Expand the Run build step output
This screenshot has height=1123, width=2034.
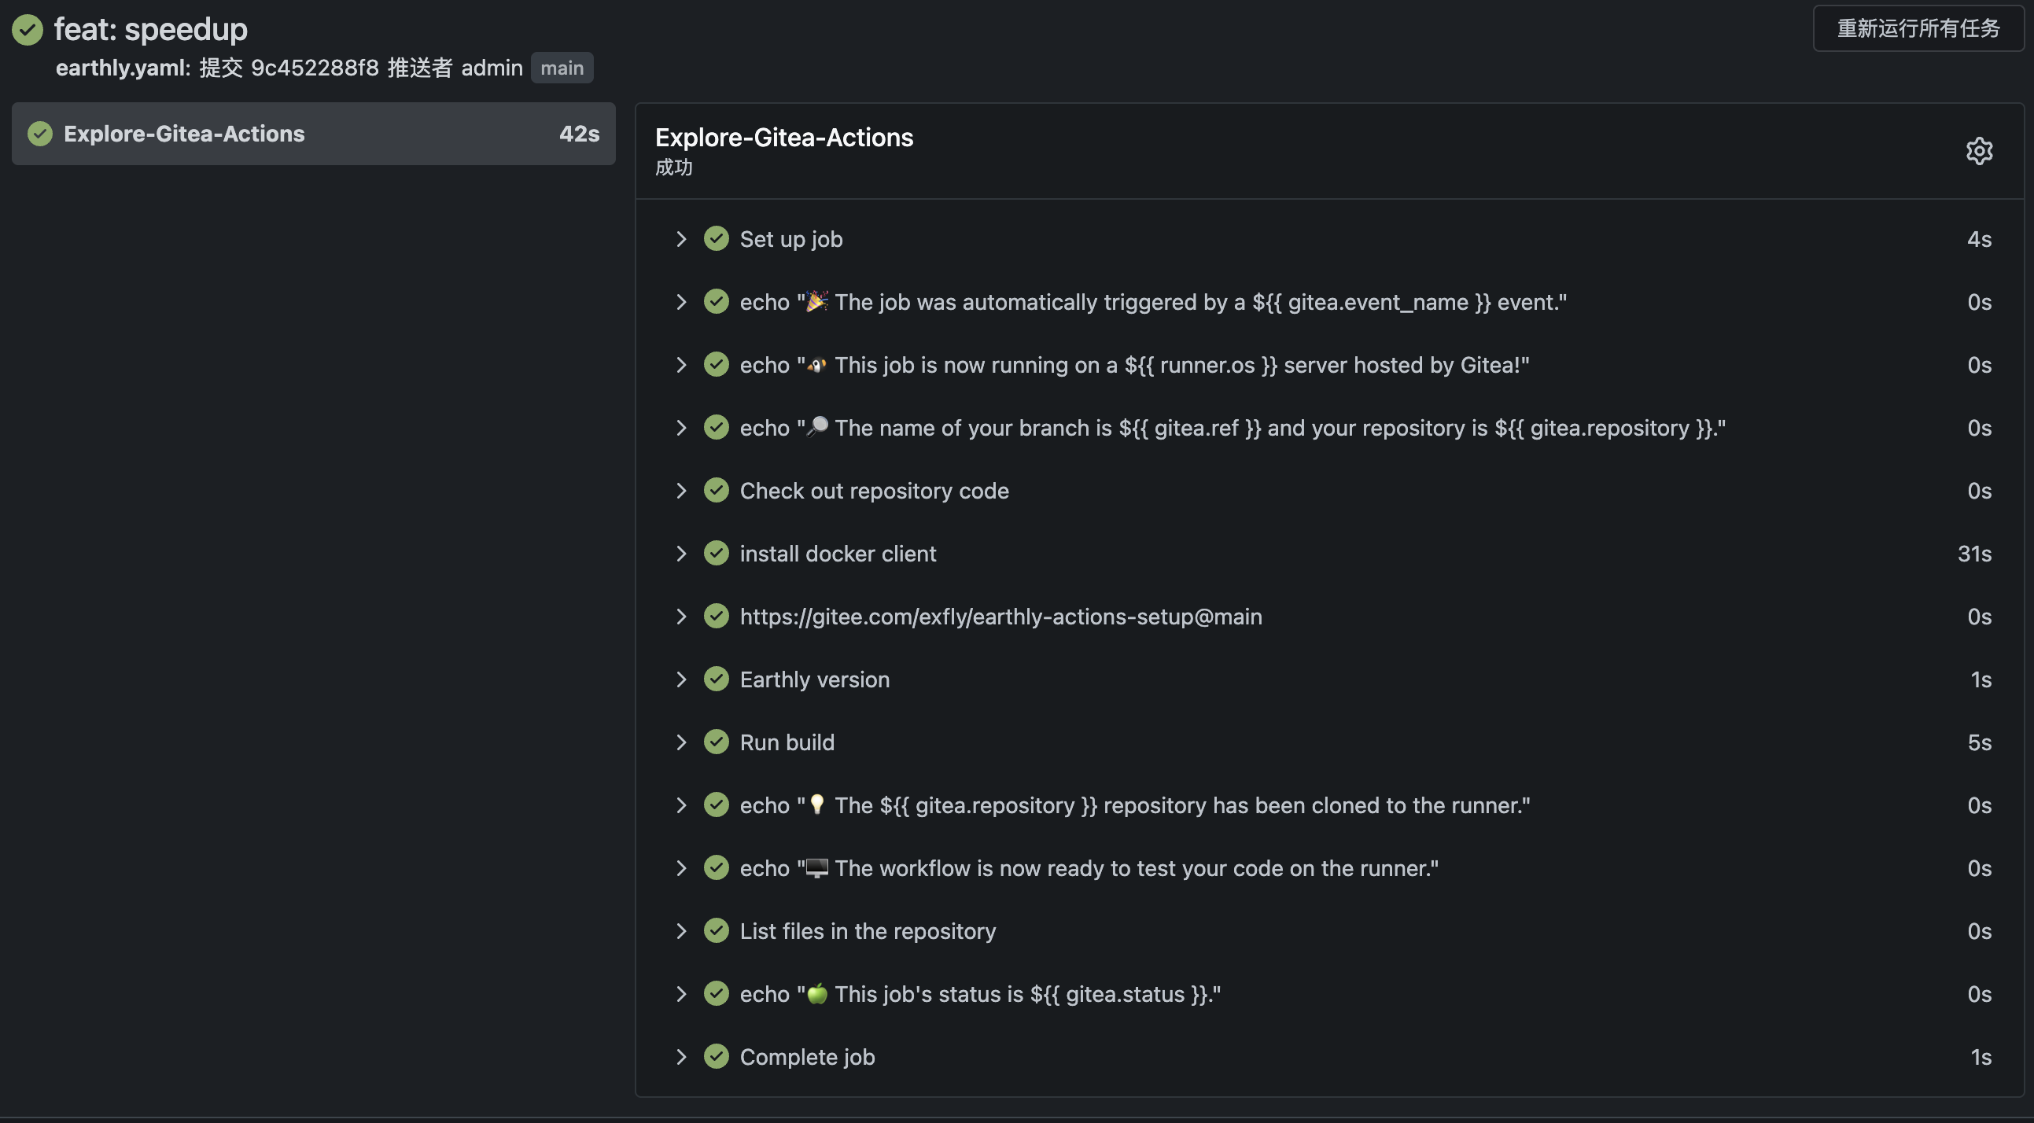pos(681,742)
